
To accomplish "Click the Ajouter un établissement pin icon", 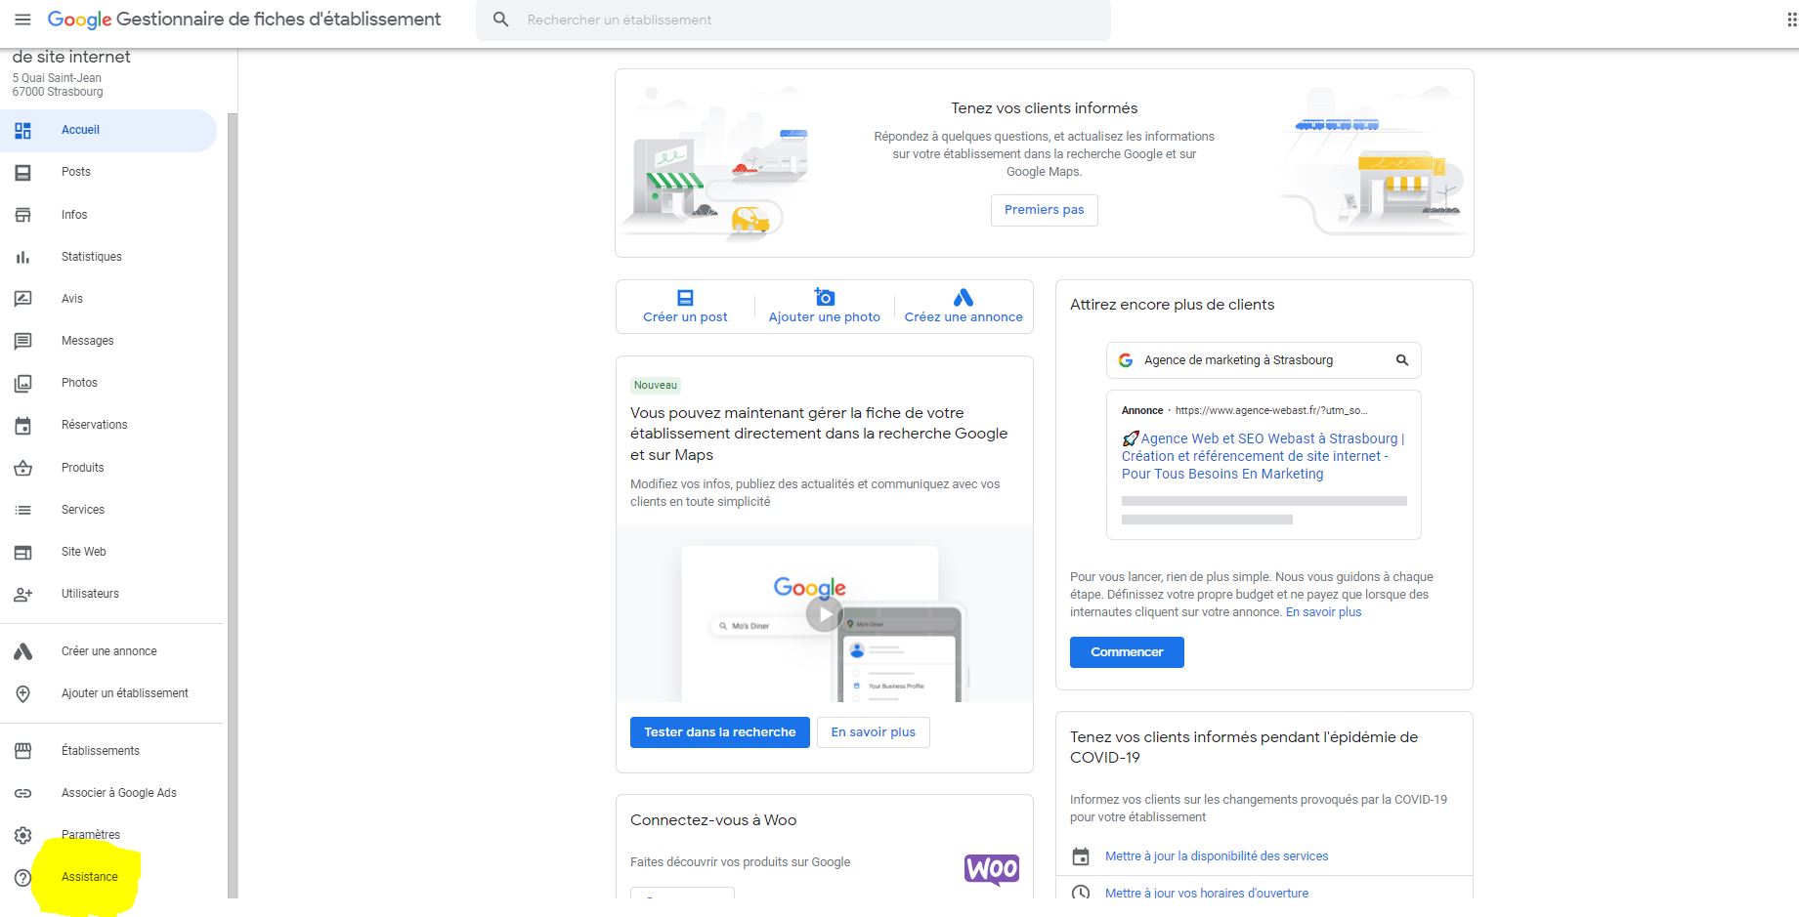I will (22, 693).
